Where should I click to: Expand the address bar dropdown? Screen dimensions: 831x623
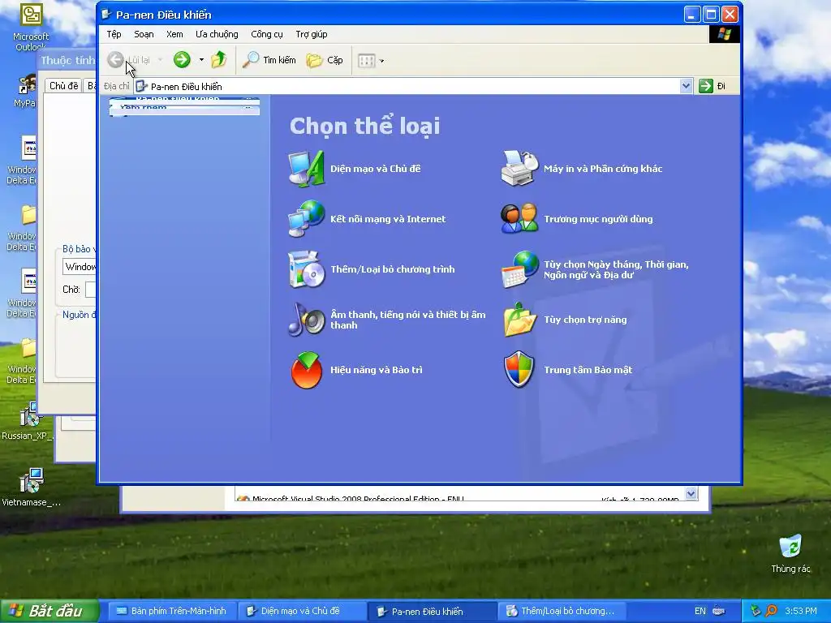(686, 86)
